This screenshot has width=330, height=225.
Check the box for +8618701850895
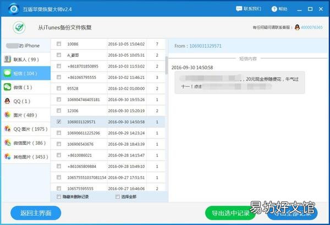point(59,66)
